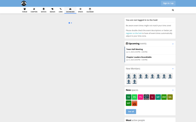Click the Most active people heading
196x122 pixels.
(135, 120)
